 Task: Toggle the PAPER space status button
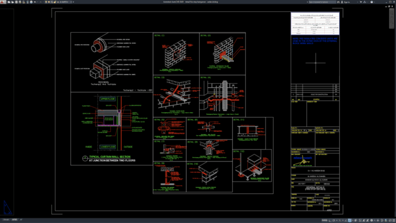324,221
